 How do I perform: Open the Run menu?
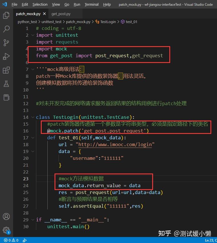click(x=77, y=5)
